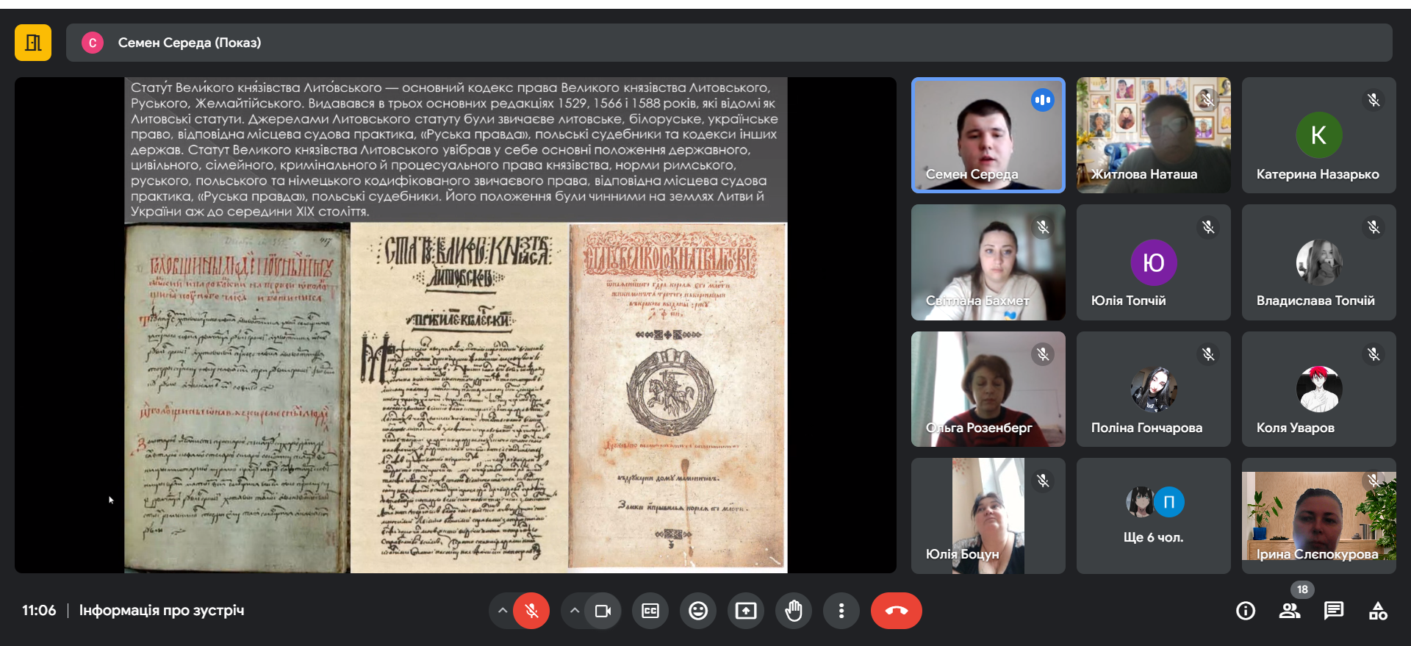Image resolution: width=1411 pixels, height=646 pixels.
Task: Open the three-dot more options menu
Action: click(841, 611)
